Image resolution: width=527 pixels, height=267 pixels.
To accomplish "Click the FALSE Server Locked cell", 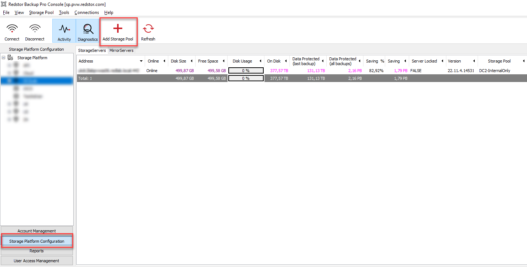I will tap(416, 71).
